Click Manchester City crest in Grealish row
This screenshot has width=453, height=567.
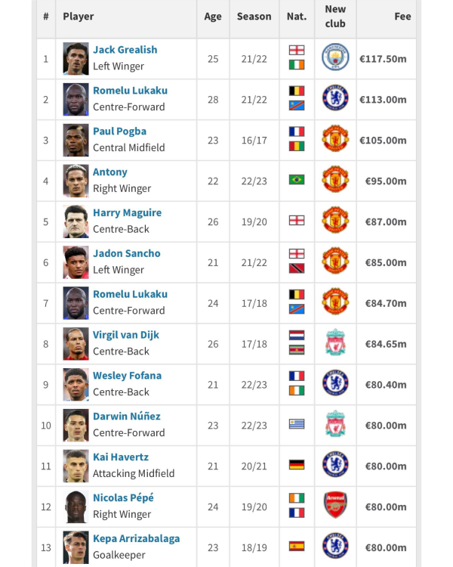(335, 57)
